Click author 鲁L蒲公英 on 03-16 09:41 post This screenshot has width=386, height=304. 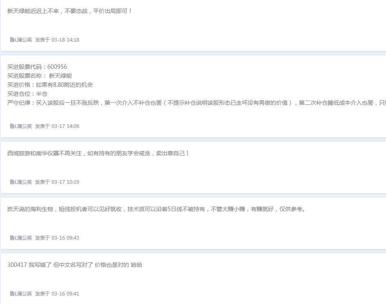tap(21, 294)
